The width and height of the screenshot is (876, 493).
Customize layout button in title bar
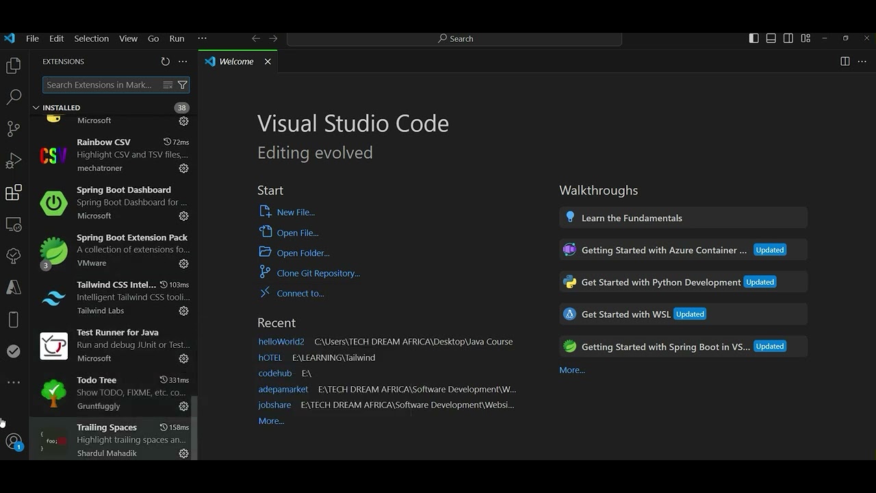click(x=806, y=39)
